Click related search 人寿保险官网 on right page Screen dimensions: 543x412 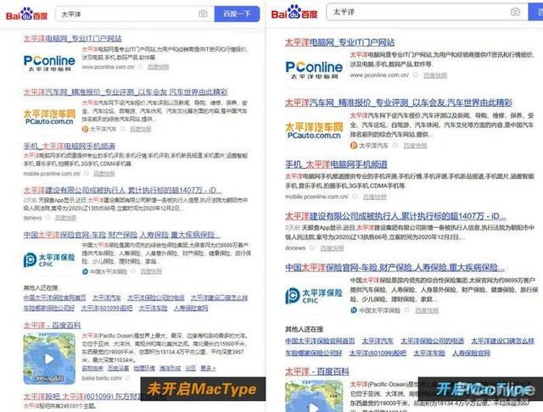[471, 353]
